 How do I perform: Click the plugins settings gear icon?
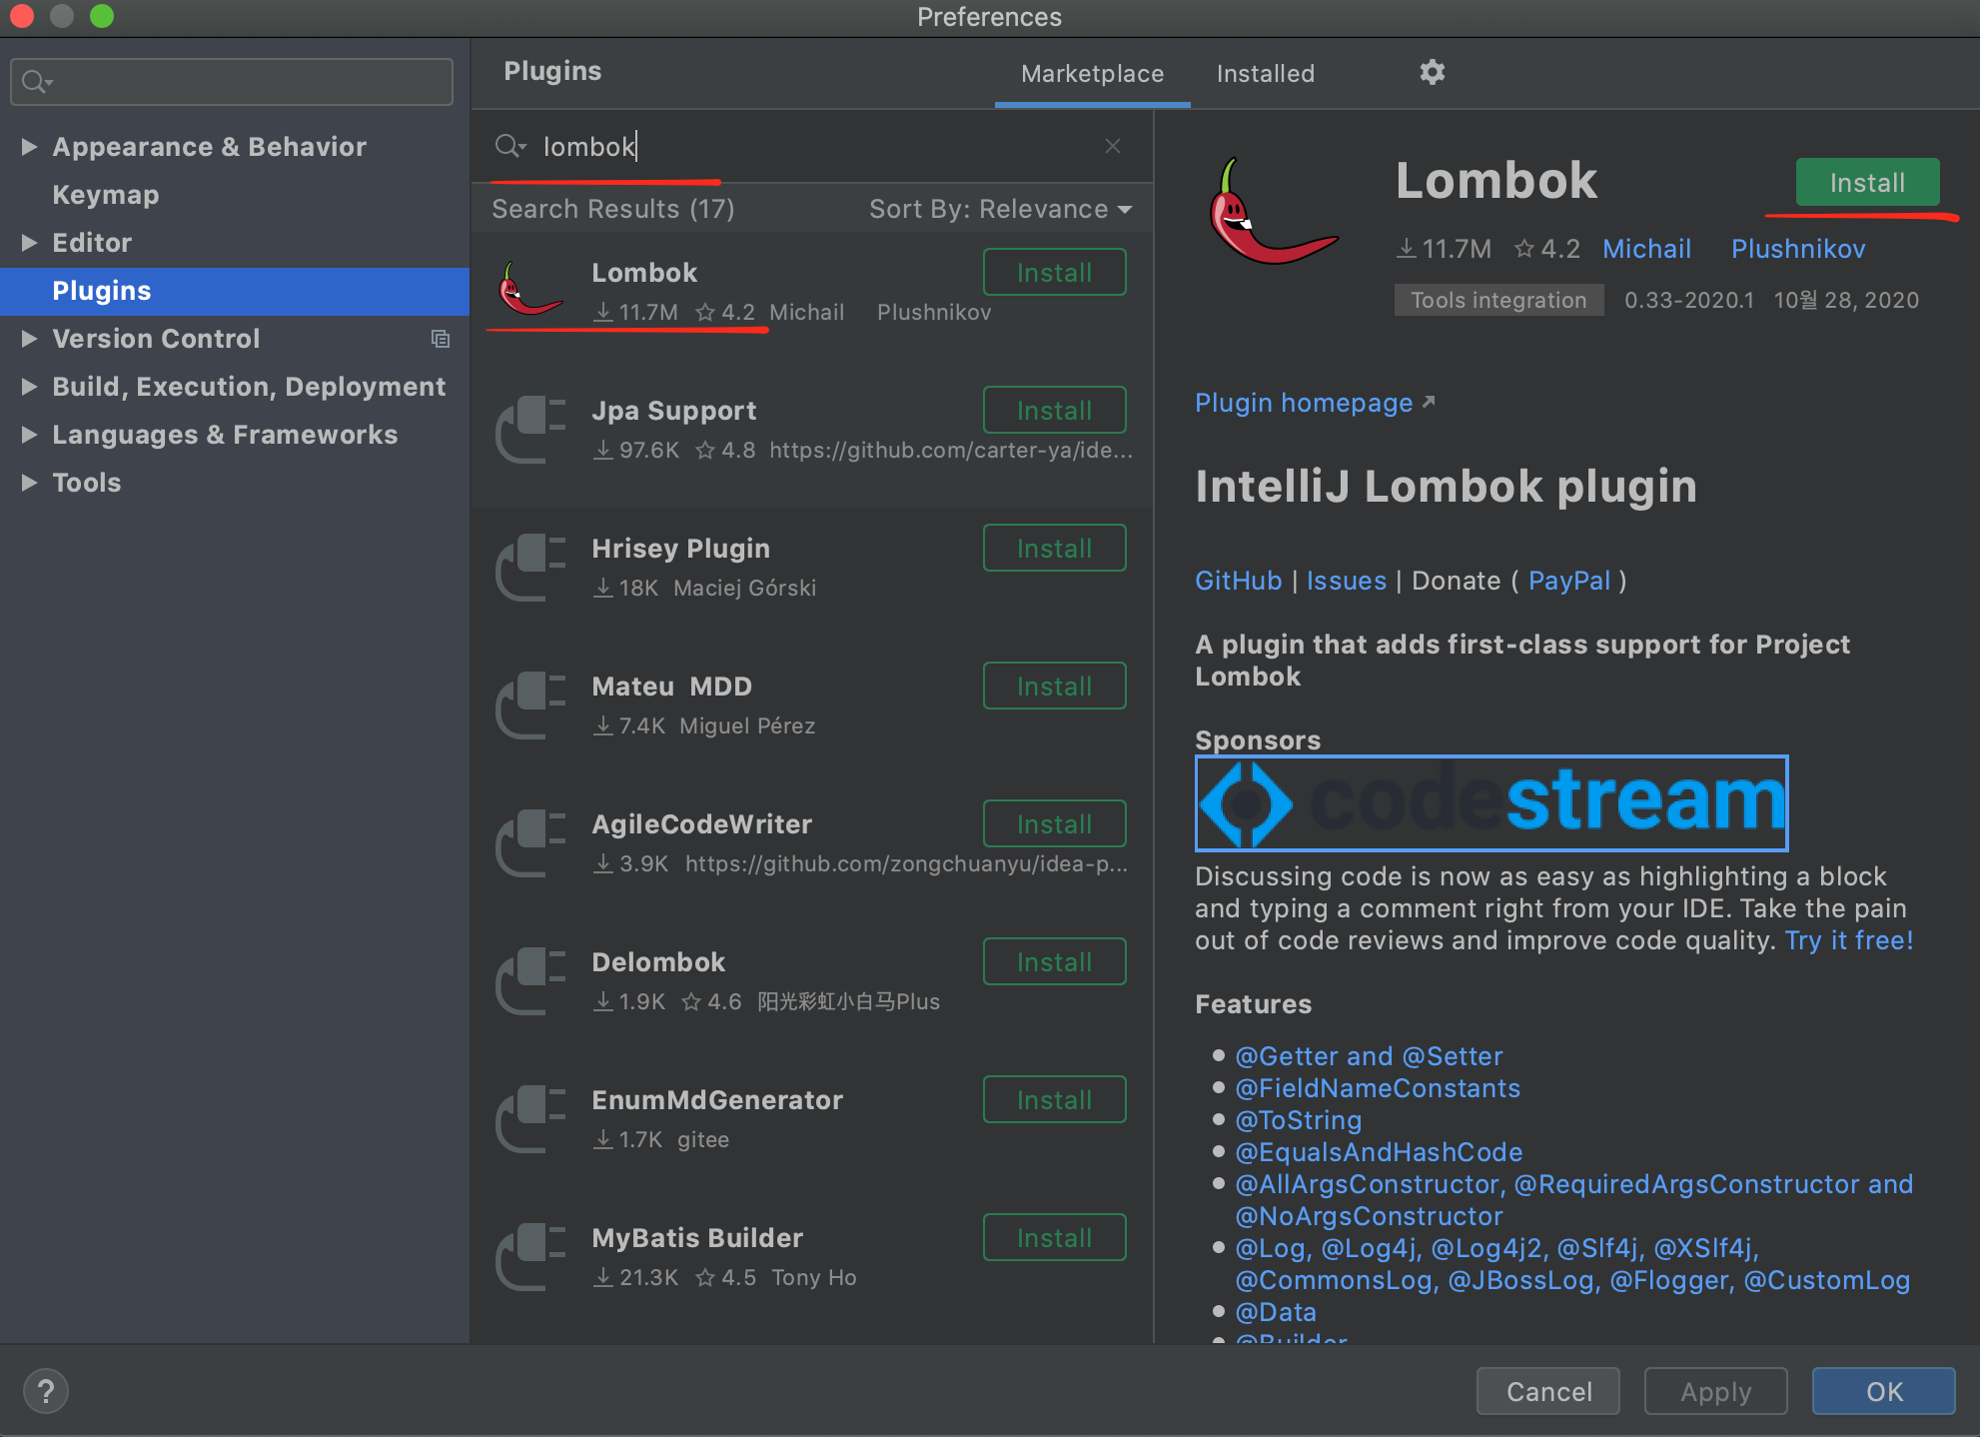click(x=1432, y=72)
